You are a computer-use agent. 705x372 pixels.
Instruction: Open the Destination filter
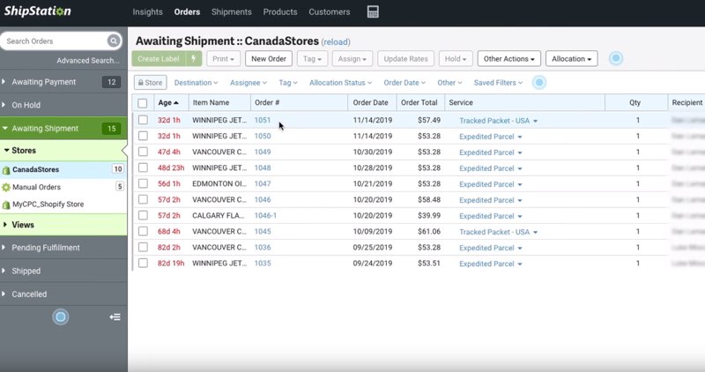tap(196, 83)
